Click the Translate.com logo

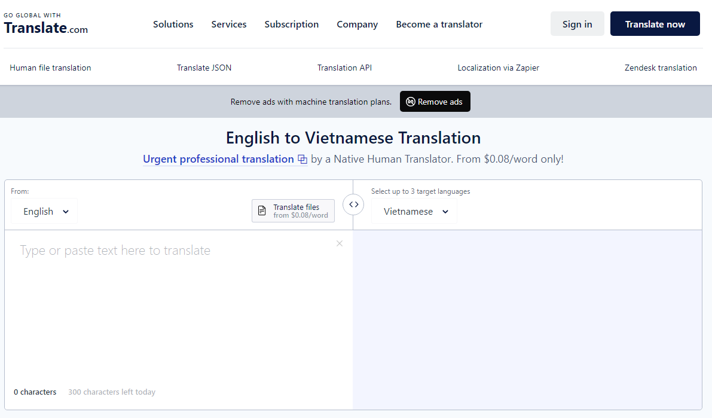click(x=46, y=24)
